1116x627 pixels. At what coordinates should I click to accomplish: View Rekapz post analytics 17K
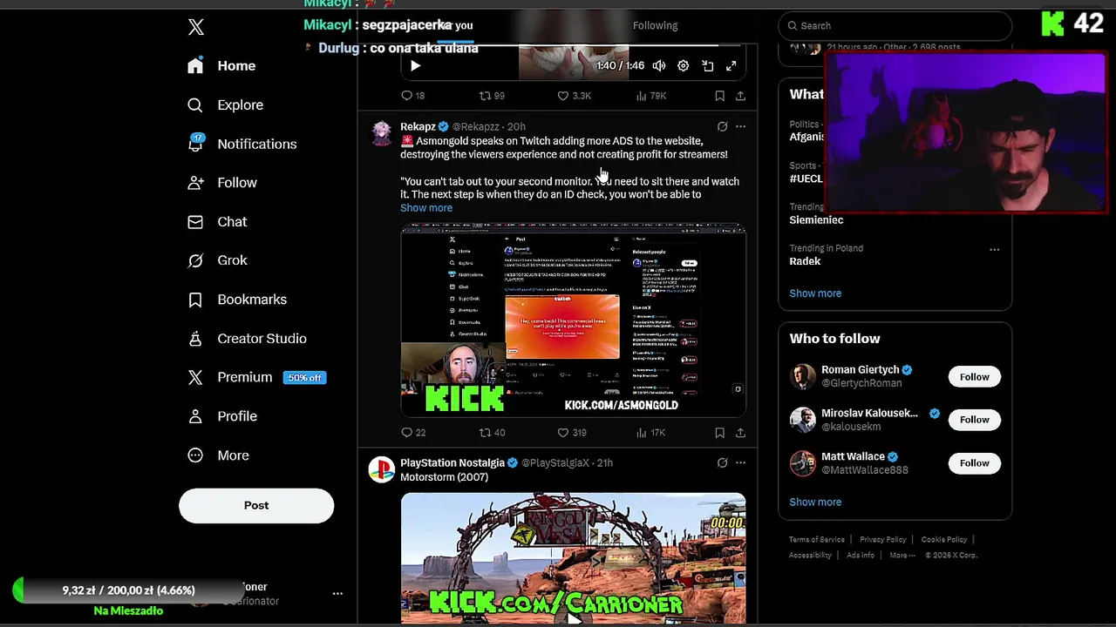click(651, 433)
